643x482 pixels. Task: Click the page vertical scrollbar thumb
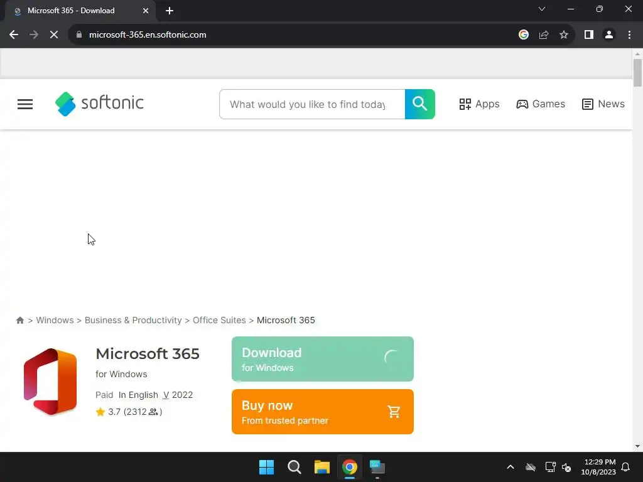[637, 73]
